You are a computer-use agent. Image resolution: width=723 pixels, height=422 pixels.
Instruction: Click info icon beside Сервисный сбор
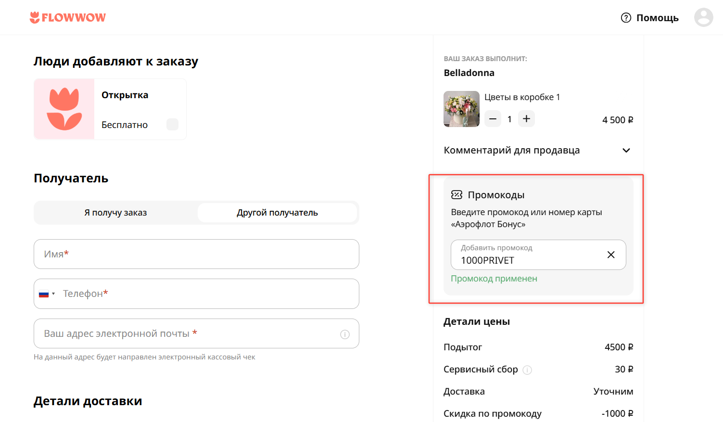[x=527, y=370]
